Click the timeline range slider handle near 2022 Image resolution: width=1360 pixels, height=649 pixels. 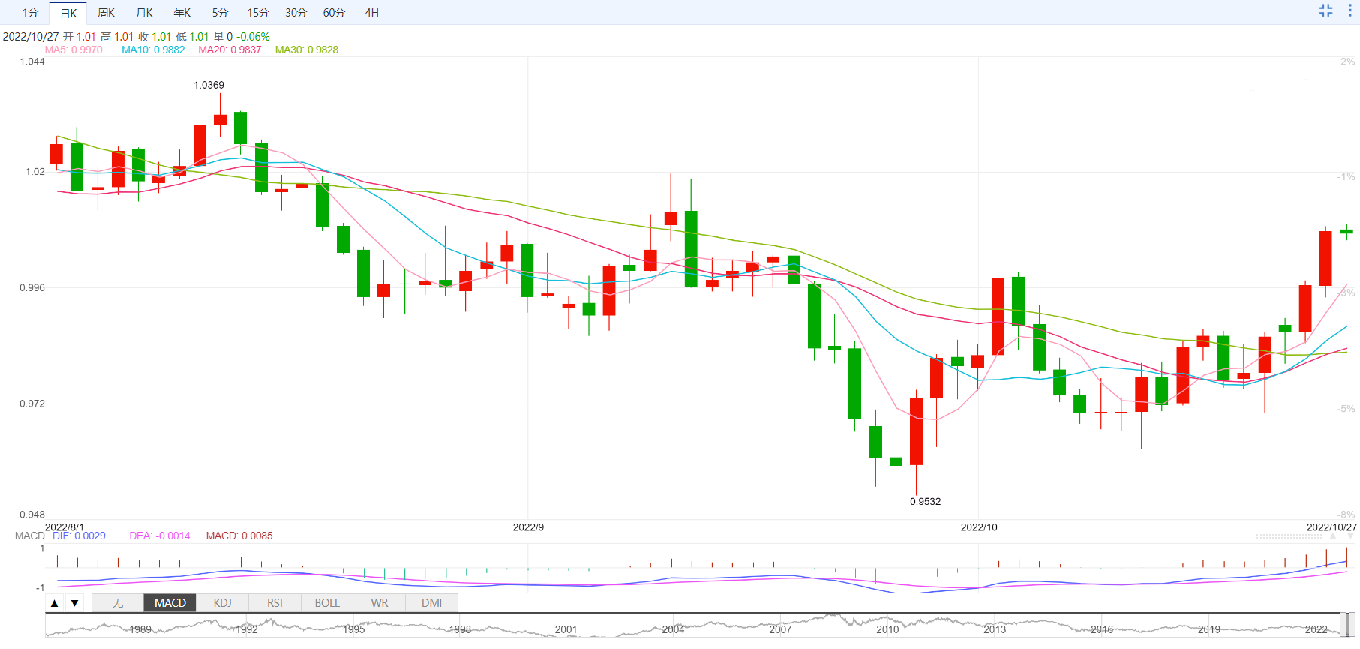1348,625
